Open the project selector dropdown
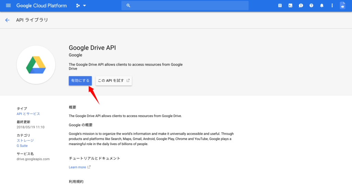This screenshot has height=186, width=352. (x=81, y=5)
